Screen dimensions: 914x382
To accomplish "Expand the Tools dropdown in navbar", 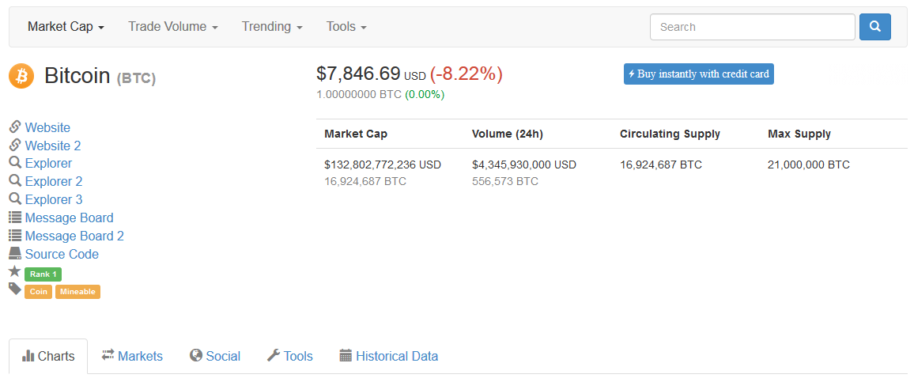I will click(346, 27).
